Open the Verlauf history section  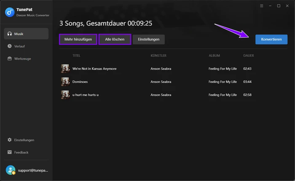[x=26, y=46]
